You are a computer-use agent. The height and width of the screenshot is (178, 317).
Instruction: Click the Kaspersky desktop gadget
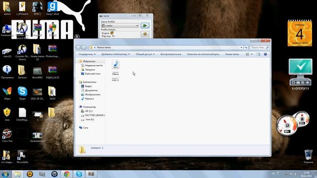[x=301, y=74]
